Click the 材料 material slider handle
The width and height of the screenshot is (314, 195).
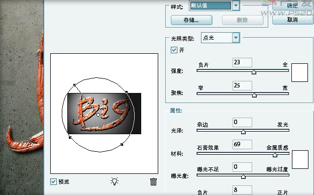point(275,155)
